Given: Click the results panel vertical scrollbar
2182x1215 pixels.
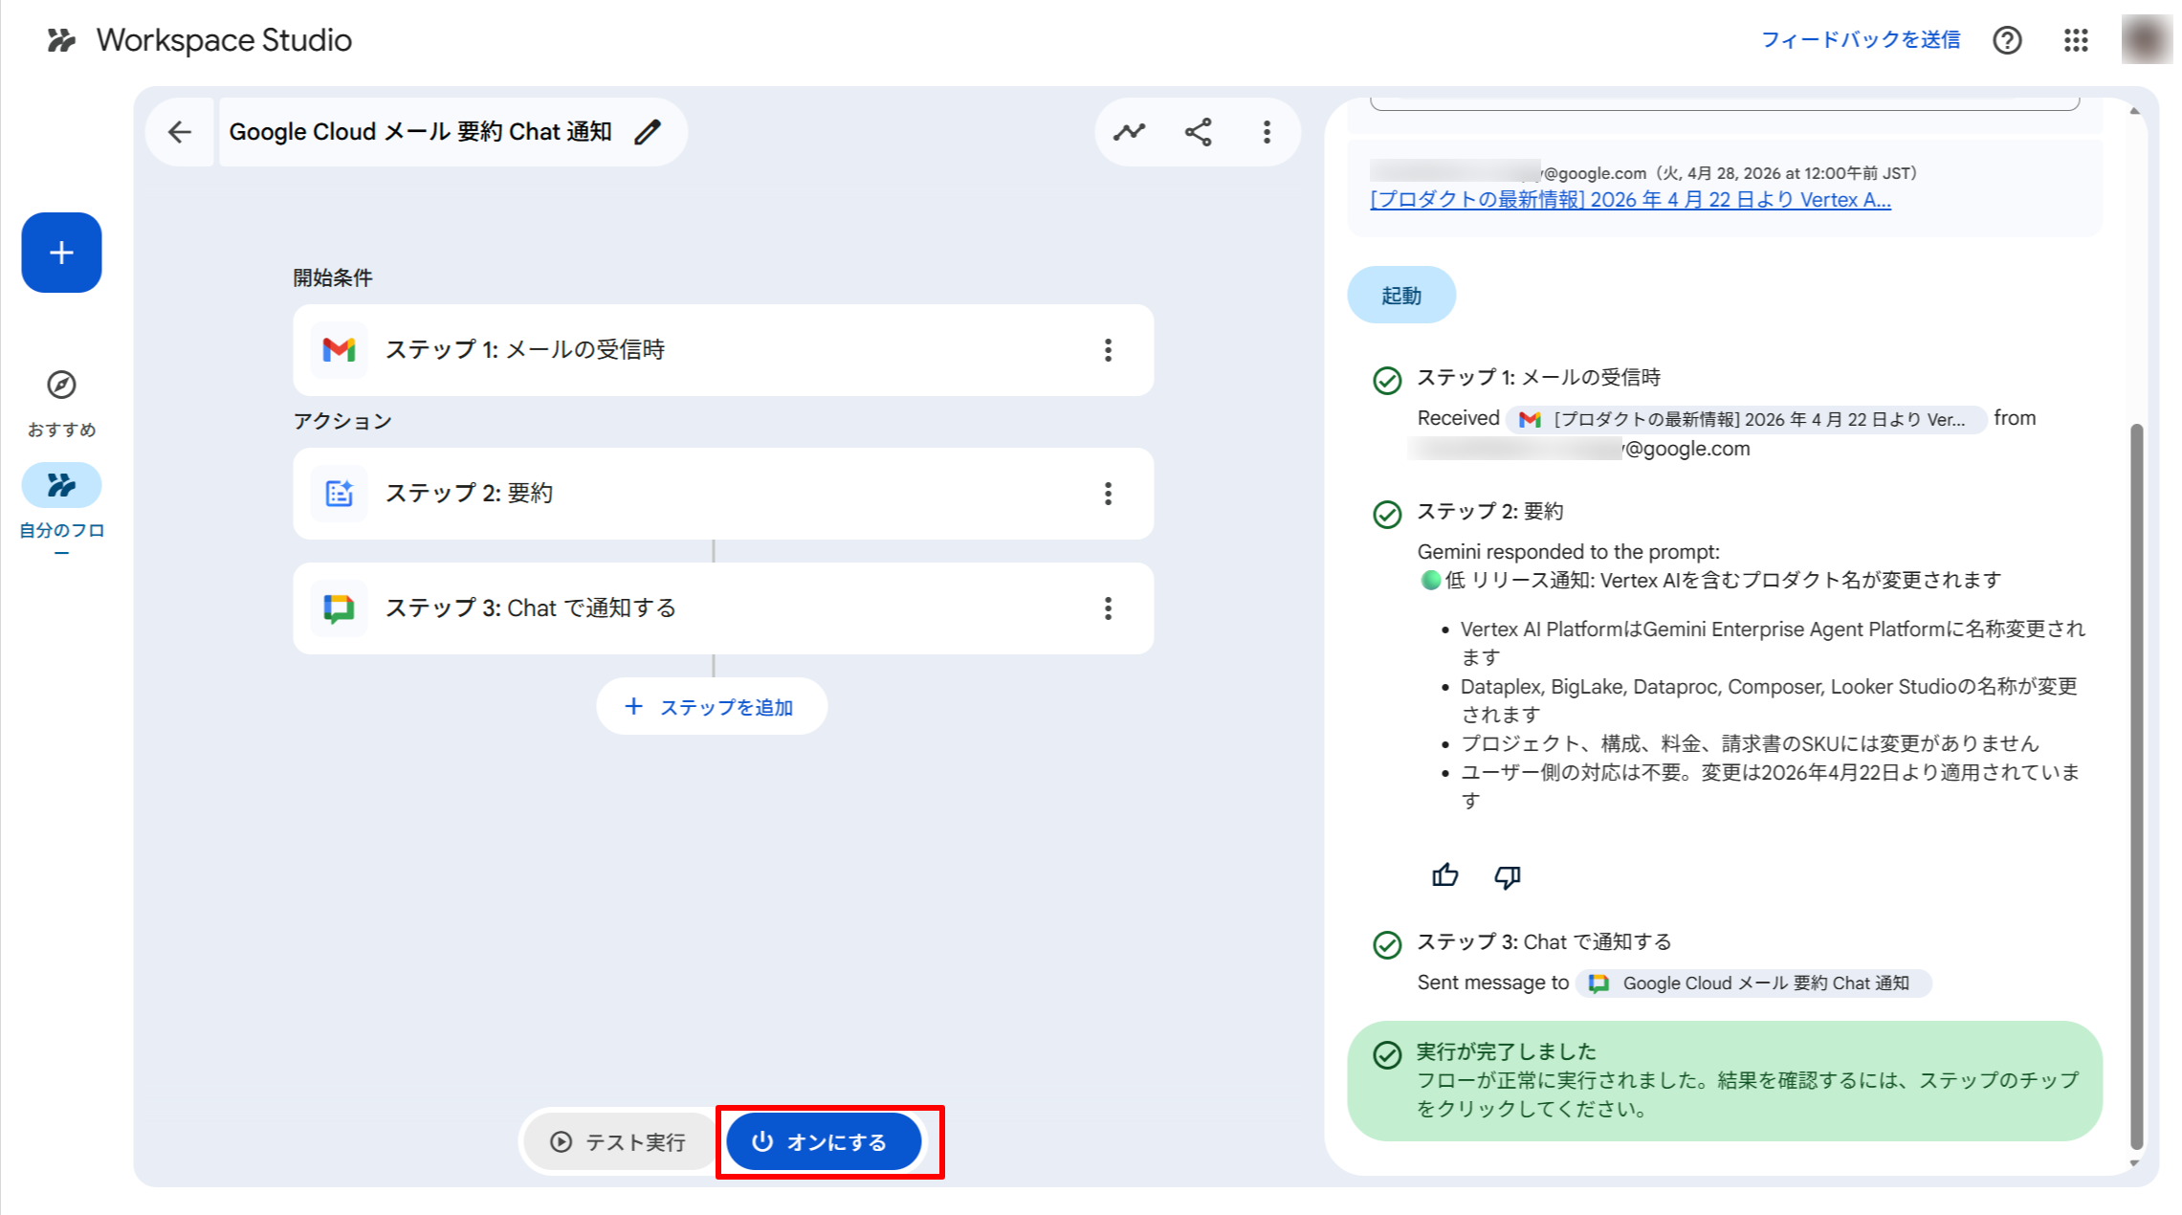Looking at the screenshot, I should coord(2136,784).
